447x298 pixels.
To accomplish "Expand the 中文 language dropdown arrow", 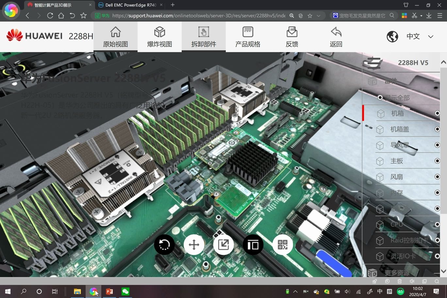I will (x=431, y=37).
